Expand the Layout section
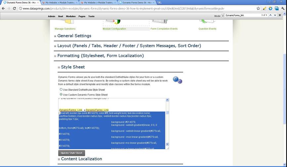The width and height of the screenshot is (287, 167). pos(55,46)
